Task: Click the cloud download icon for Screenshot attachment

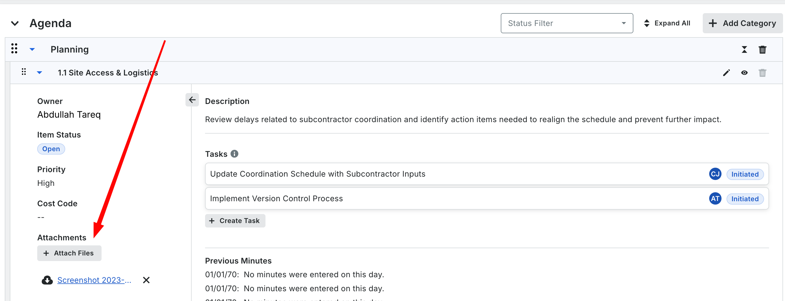Action: (x=47, y=280)
